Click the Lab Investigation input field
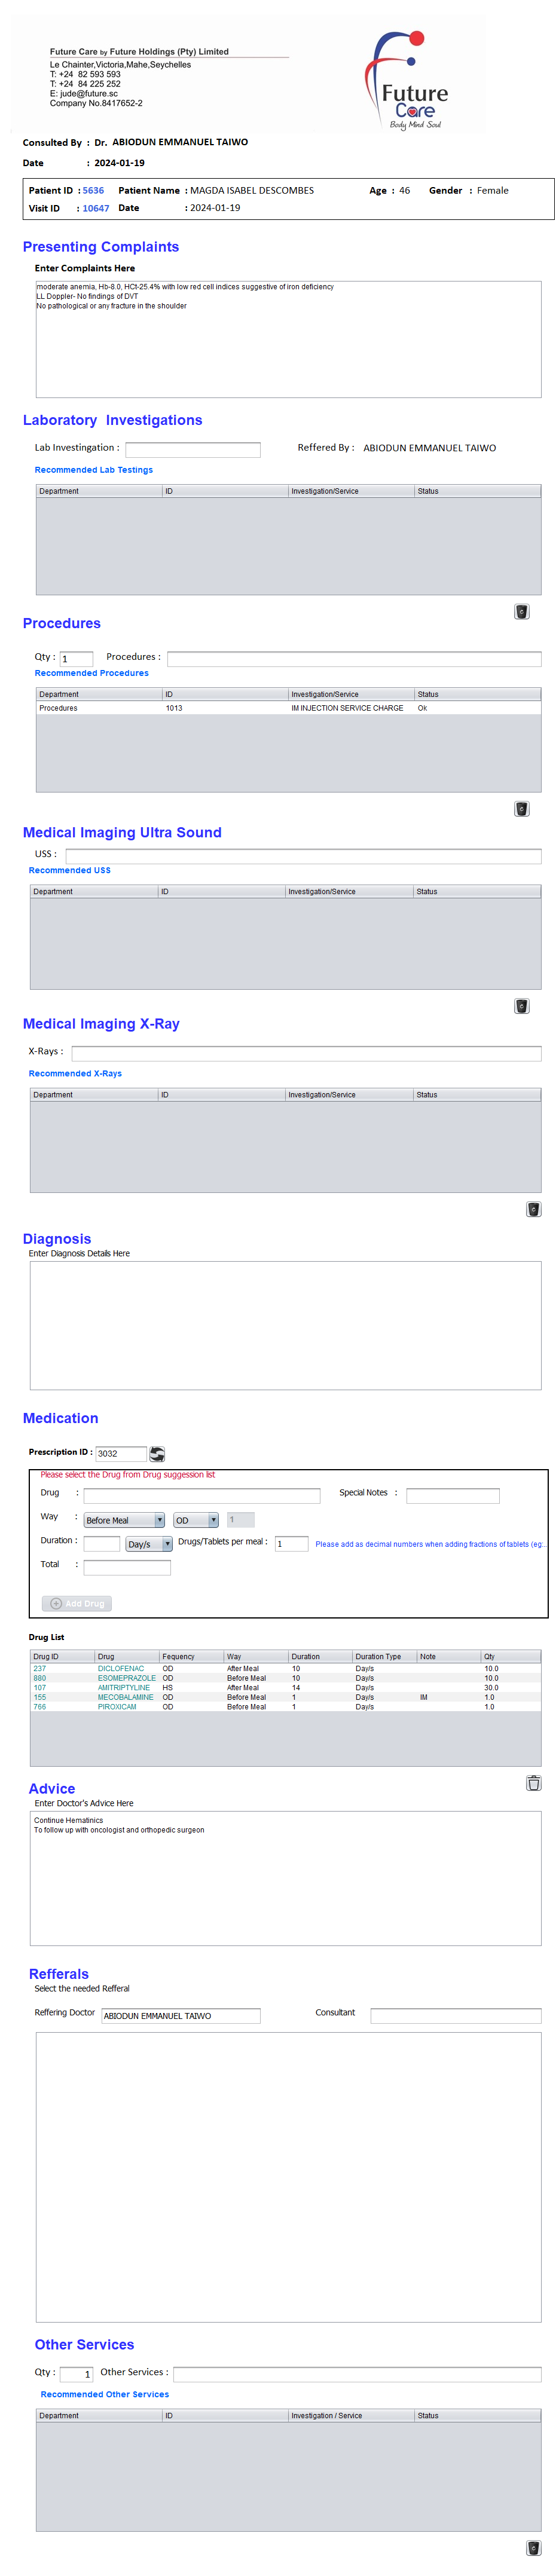 click(x=192, y=449)
